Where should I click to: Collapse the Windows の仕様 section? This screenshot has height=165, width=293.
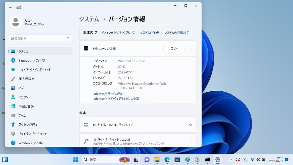[190, 48]
